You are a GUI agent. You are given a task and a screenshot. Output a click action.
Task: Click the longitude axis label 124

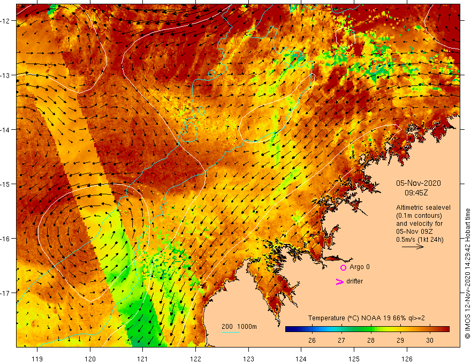pyautogui.click(x=301, y=359)
